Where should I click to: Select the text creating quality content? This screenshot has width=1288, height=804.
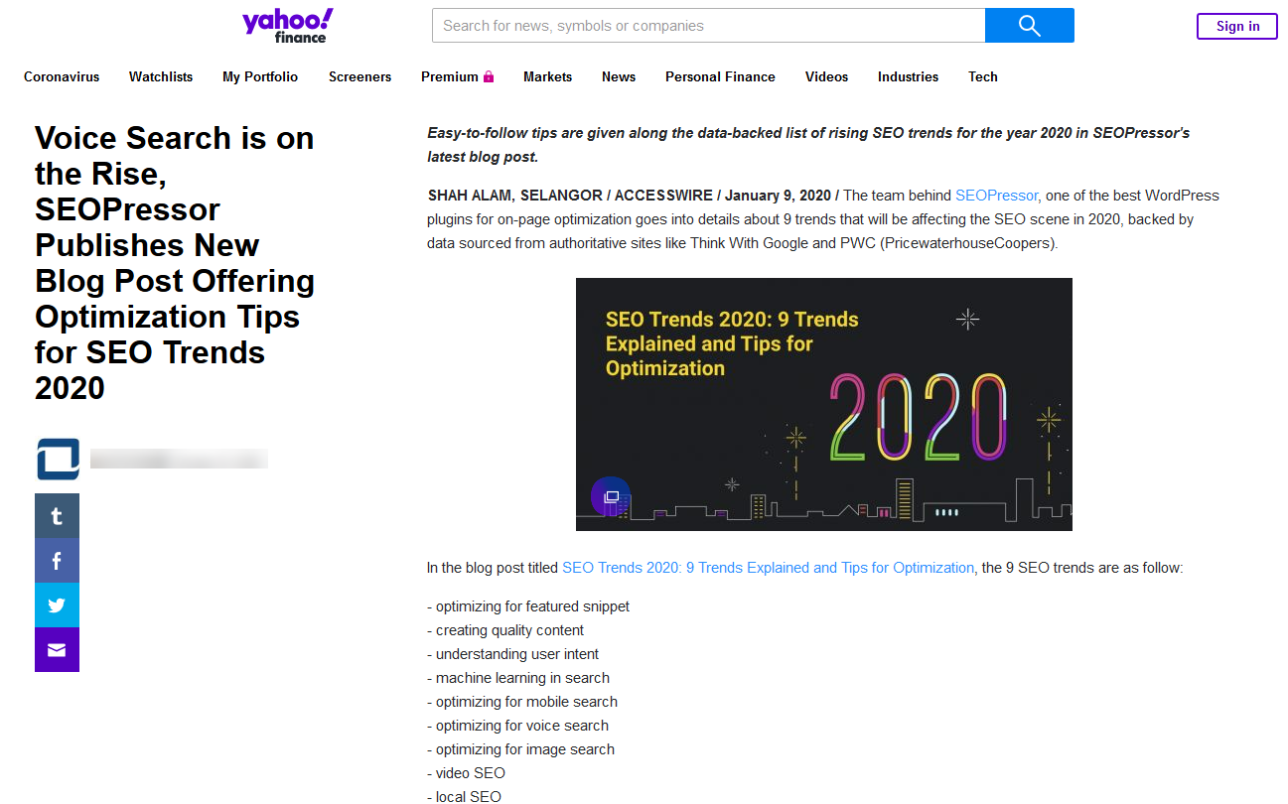[x=509, y=630]
